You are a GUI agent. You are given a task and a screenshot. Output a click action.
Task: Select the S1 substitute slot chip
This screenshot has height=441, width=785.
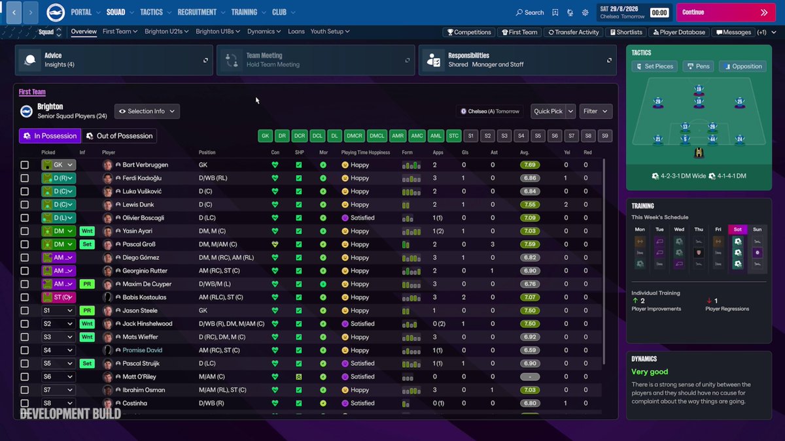pyautogui.click(x=470, y=136)
